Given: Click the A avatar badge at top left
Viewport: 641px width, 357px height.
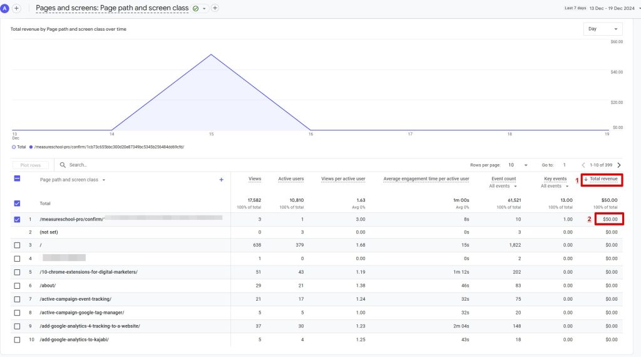Looking at the screenshot, I should coord(4,8).
